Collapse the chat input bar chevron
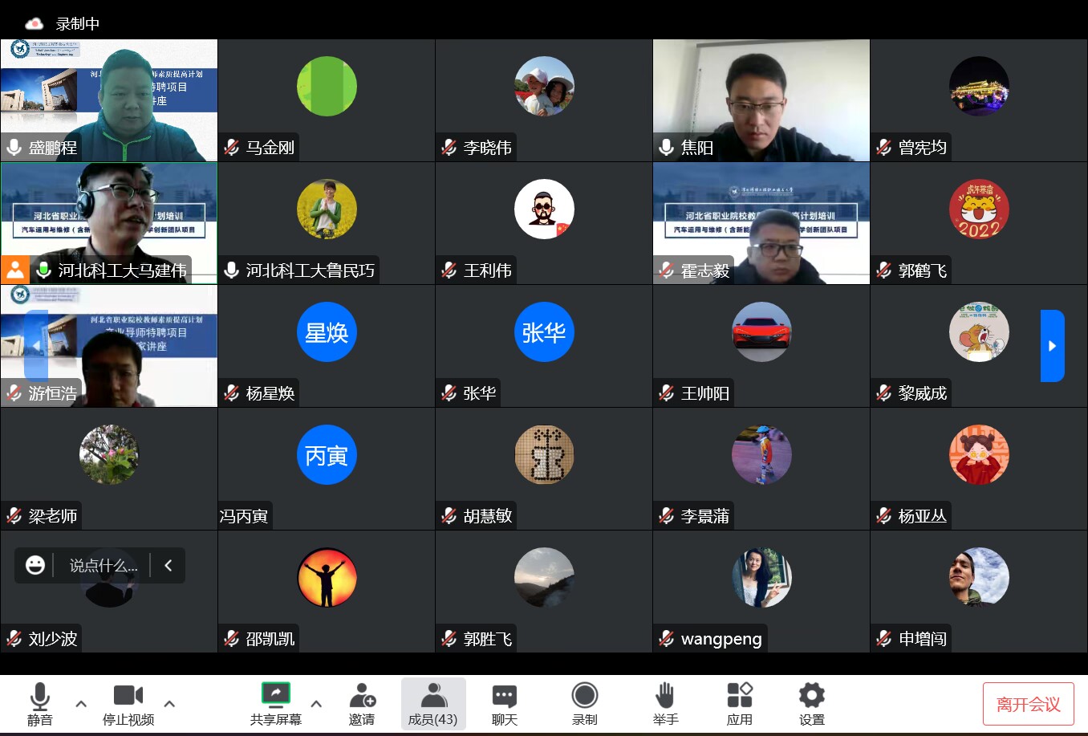Image resolution: width=1088 pixels, height=736 pixels. coord(168,565)
